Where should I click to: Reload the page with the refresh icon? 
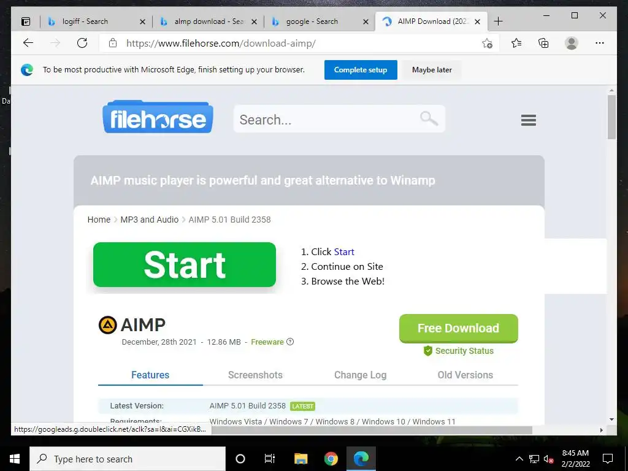tap(82, 43)
